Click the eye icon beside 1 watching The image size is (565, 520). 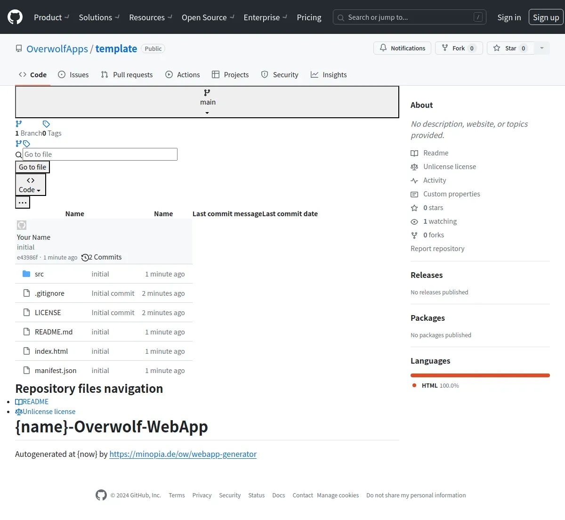[414, 221]
